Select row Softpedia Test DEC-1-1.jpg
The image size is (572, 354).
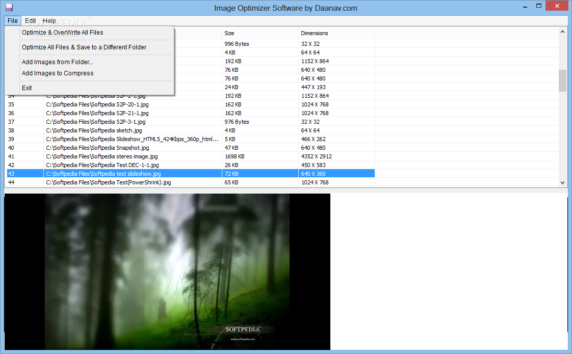pos(191,165)
